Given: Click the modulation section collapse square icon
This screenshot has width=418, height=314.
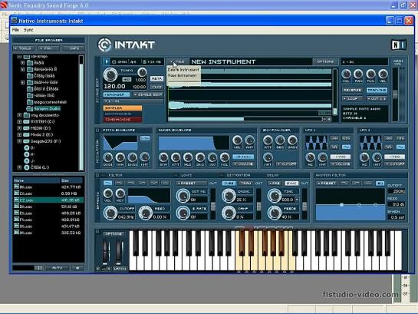Looking at the screenshot, I should pyautogui.click(x=97, y=131).
